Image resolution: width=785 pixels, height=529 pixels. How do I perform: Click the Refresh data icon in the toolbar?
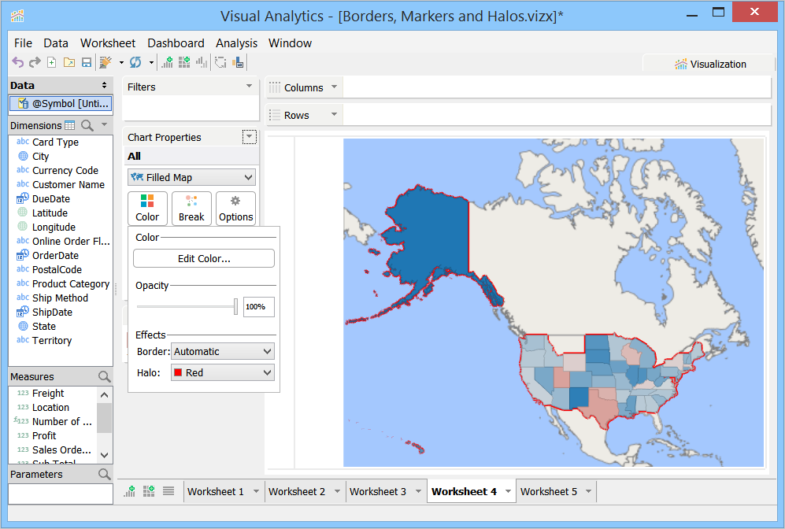click(x=135, y=62)
